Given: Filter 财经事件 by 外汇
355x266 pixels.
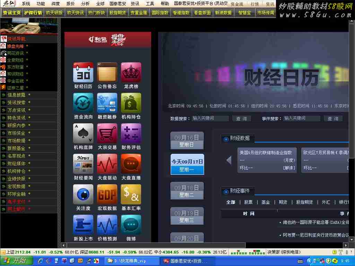Looking at the screenshot, I should click(326, 202).
